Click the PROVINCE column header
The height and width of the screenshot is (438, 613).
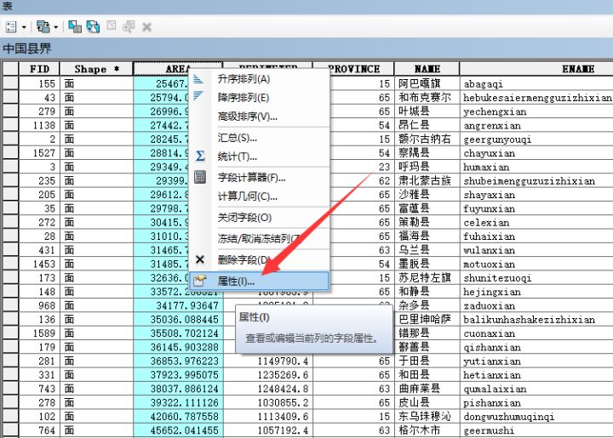point(353,69)
